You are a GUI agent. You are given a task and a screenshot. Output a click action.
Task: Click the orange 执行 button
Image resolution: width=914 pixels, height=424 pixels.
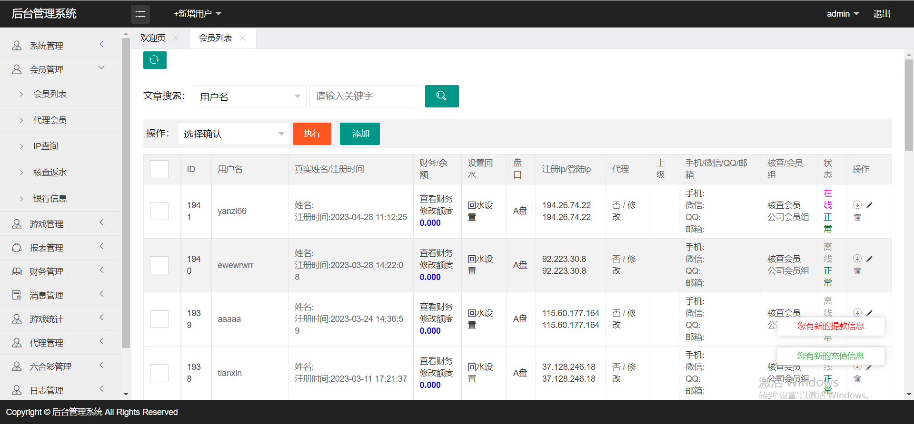(312, 134)
